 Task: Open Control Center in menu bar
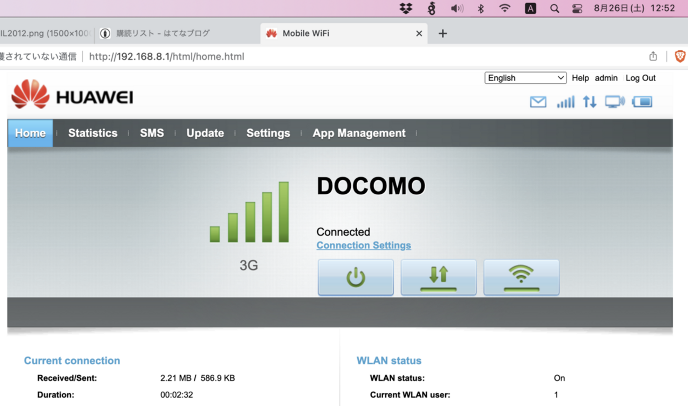577,8
